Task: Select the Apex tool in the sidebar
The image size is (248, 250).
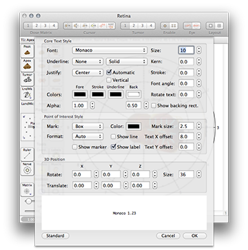Action: (x=27, y=65)
